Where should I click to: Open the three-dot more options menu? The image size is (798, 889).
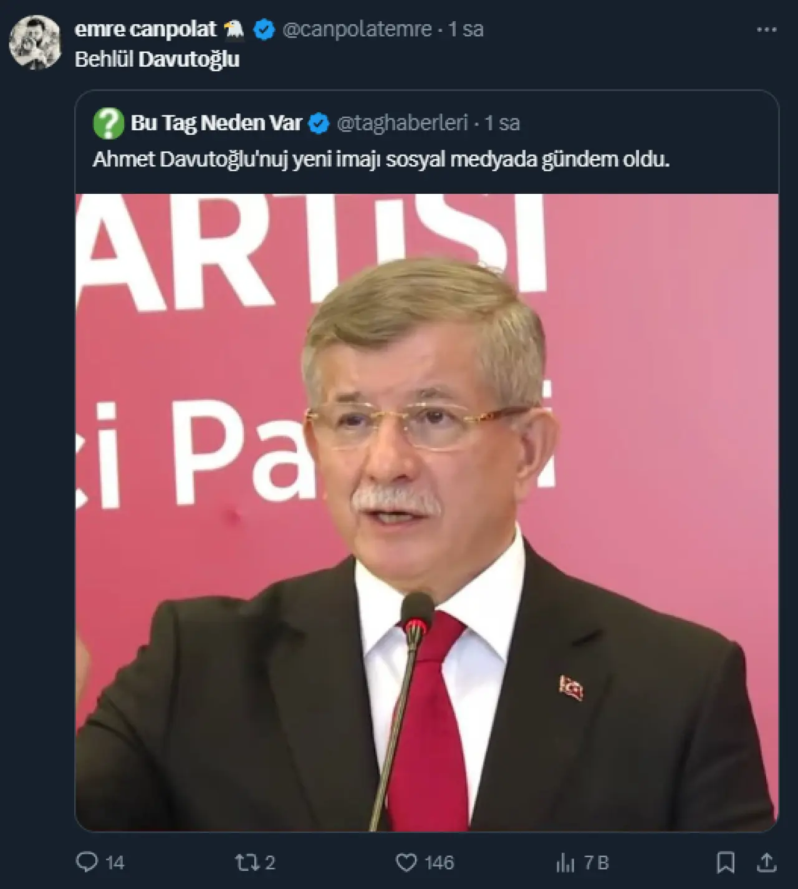(766, 29)
